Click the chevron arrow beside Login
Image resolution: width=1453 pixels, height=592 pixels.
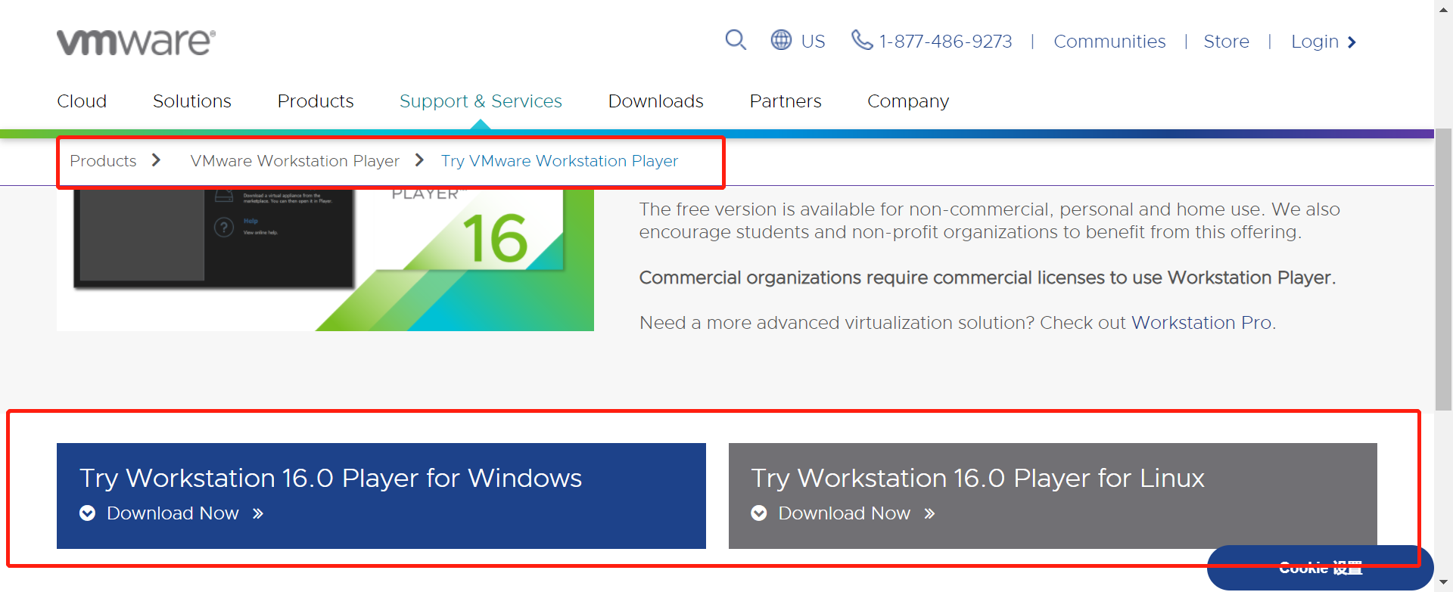tap(1352, 42)
